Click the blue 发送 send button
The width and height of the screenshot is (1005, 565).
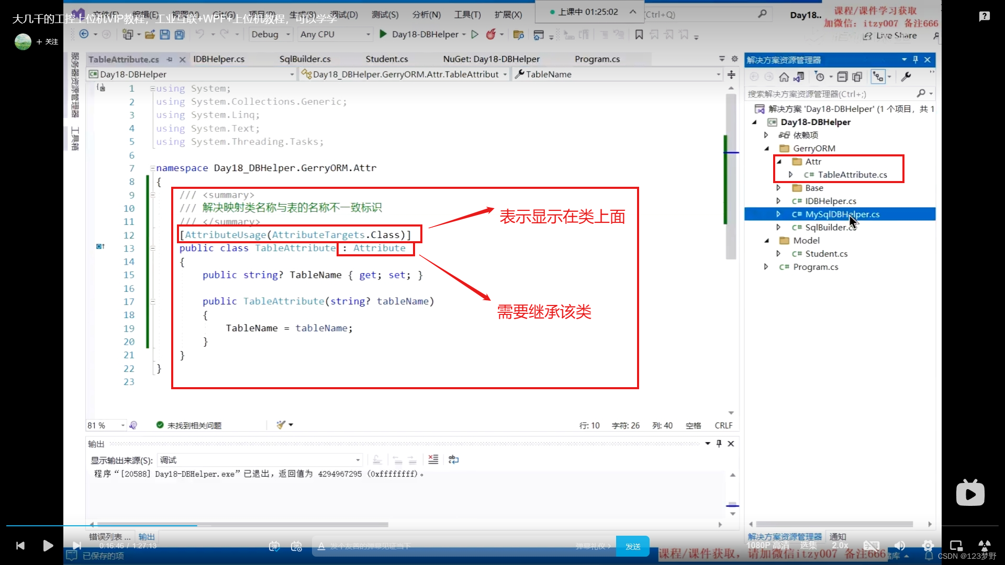click(632, 546)
